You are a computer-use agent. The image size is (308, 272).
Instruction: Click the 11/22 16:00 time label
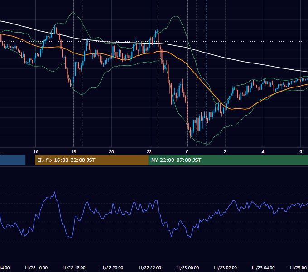coord(36,267)
